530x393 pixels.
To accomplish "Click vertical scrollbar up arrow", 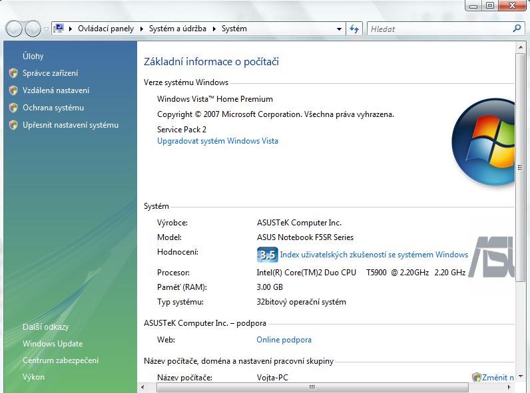I will (521, 48).
